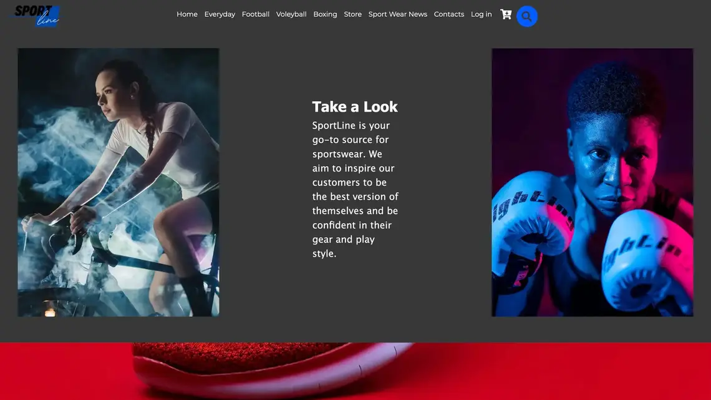Image resolution: width=711 pixels, height=400 pixels.
Task: Click the red sneaker banner image
Action: point(356,371)
